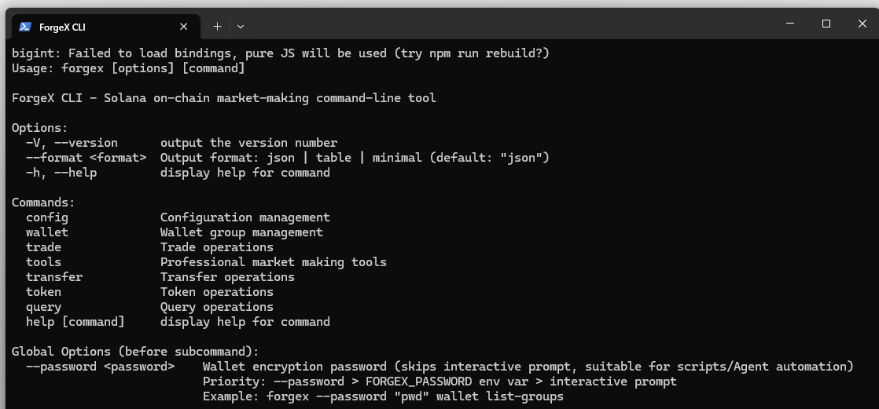
Task: Click the "-V, --version" option text
Action: click(x=72, y=143)
